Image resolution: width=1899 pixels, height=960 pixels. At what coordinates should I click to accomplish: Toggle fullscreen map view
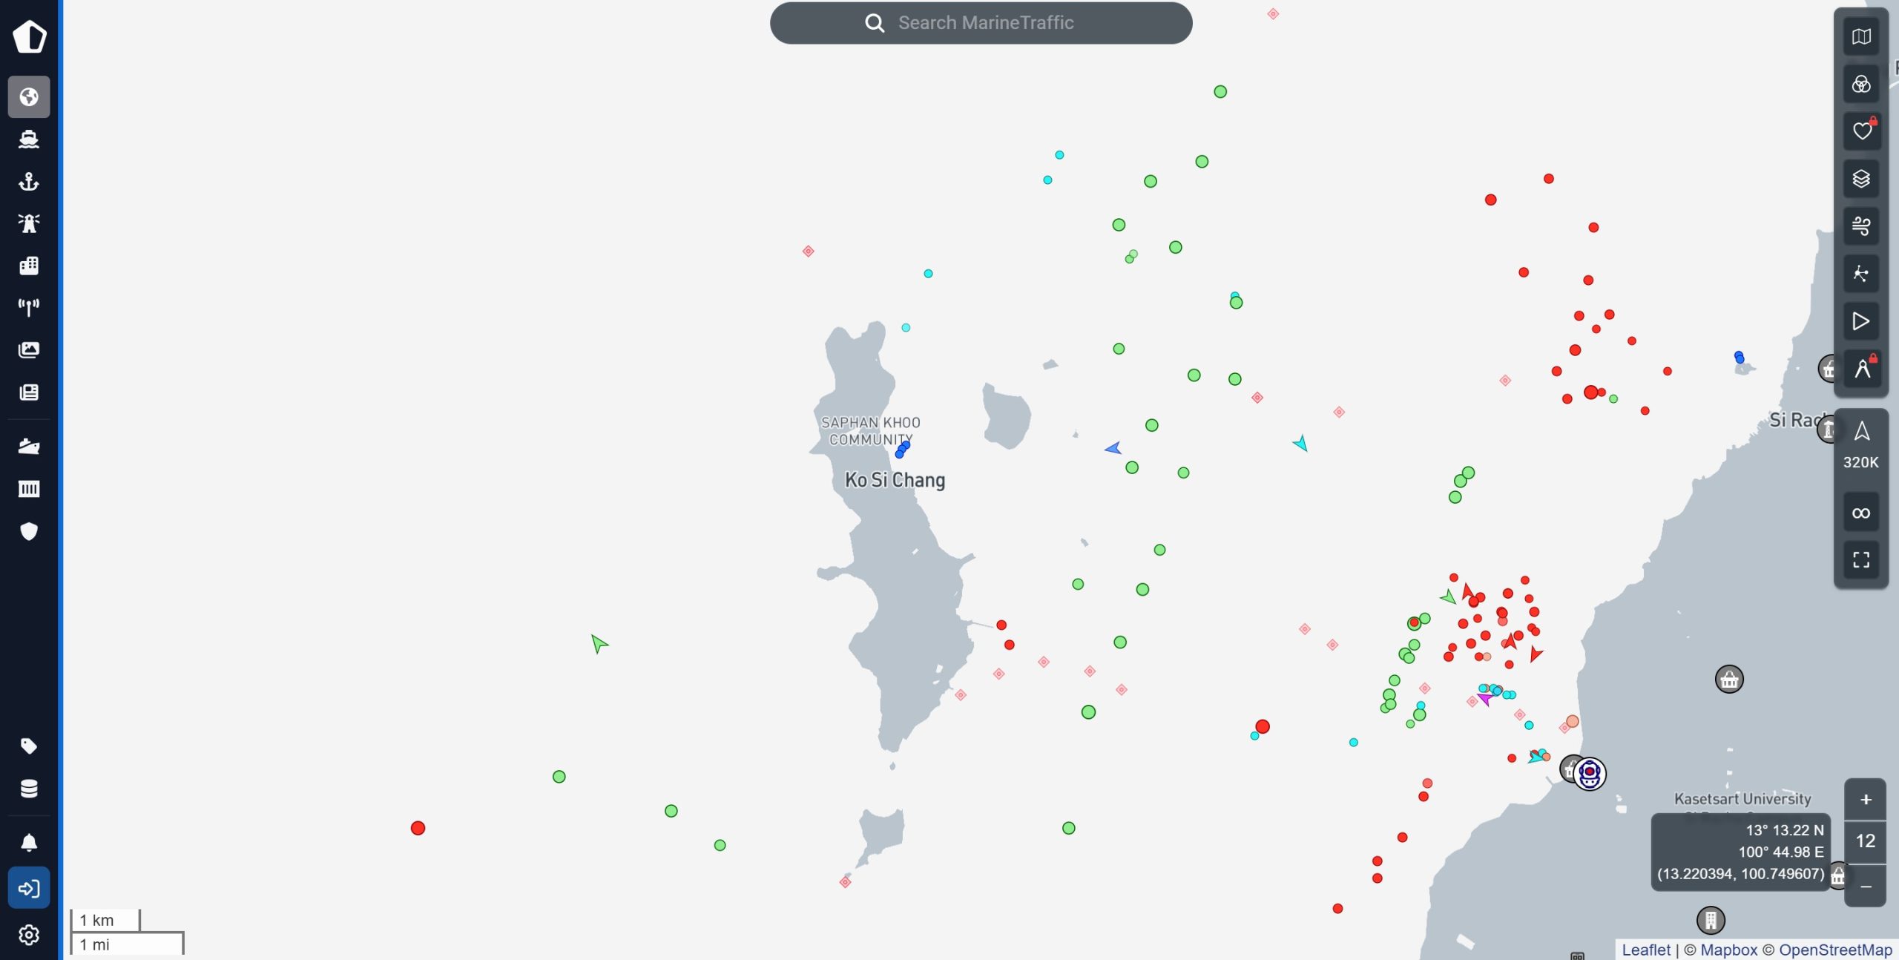[x=1862, y=559]
